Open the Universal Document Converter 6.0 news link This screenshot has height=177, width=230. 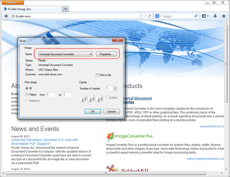tap(44, 142)
